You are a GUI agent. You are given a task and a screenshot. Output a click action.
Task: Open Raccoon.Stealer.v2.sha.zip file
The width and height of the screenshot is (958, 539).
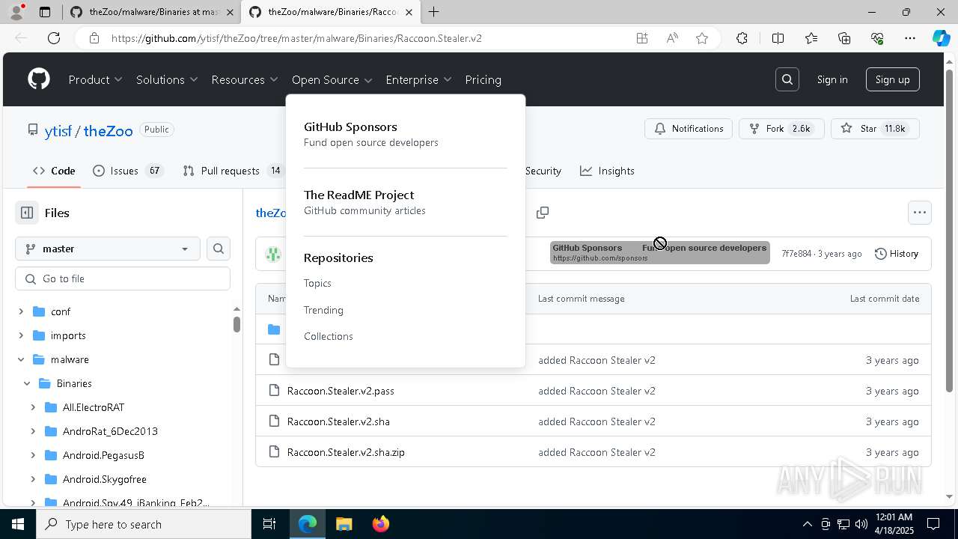[346, 452]
